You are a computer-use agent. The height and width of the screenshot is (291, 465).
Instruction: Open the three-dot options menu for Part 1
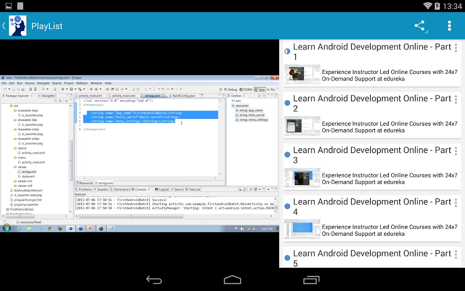[x=456, y=48]
